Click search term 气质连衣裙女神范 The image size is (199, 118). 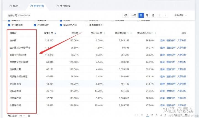[x=19, y=77]
